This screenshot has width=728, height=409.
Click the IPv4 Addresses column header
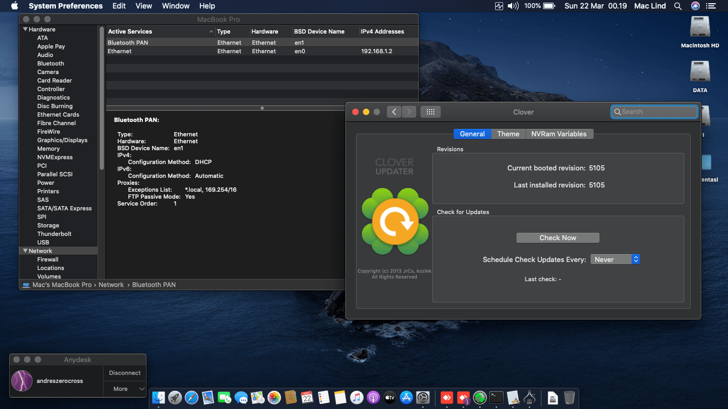click(x=389, y=31)
